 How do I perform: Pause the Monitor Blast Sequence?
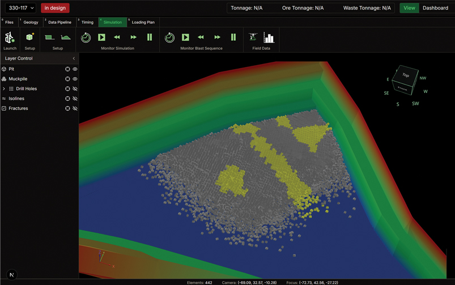click(x=233, y=37)
